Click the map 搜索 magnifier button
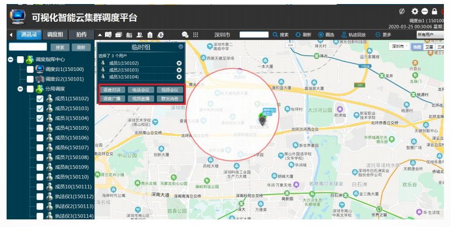 pyautogui.click(x=281, y=35)
